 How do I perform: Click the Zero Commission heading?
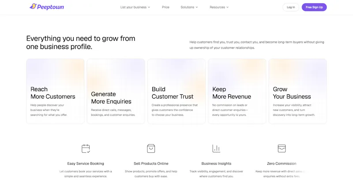coord(282,163)
